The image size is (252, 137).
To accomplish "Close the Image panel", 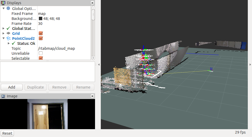I will pyautogui.click(x=92, y=96).
